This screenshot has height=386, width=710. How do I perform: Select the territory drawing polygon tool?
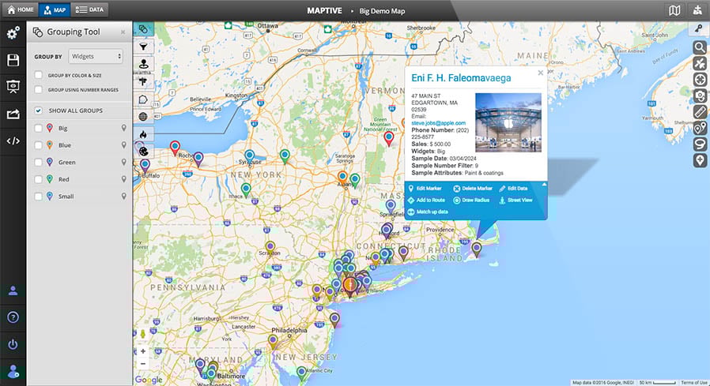(143, 99)
